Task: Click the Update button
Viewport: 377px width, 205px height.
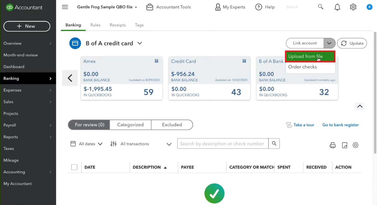Action: click(x=352, y=43)
